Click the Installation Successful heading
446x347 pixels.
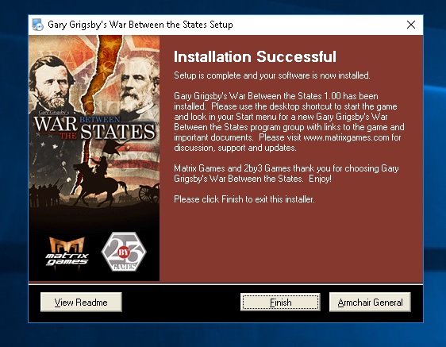coord(255,56)
